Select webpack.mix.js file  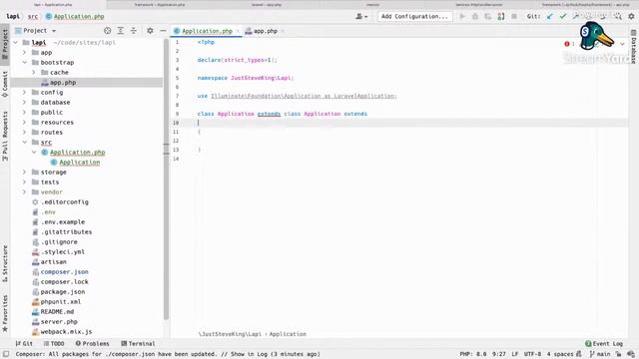(x=66, y=332)
